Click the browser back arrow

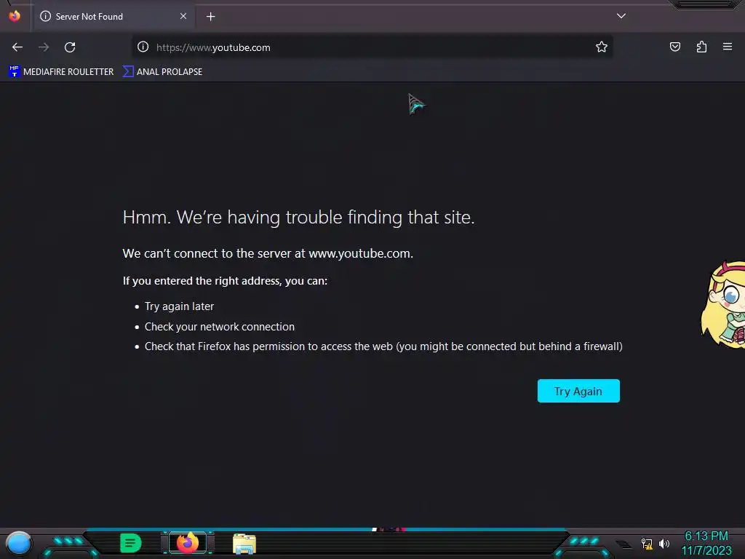17,47
